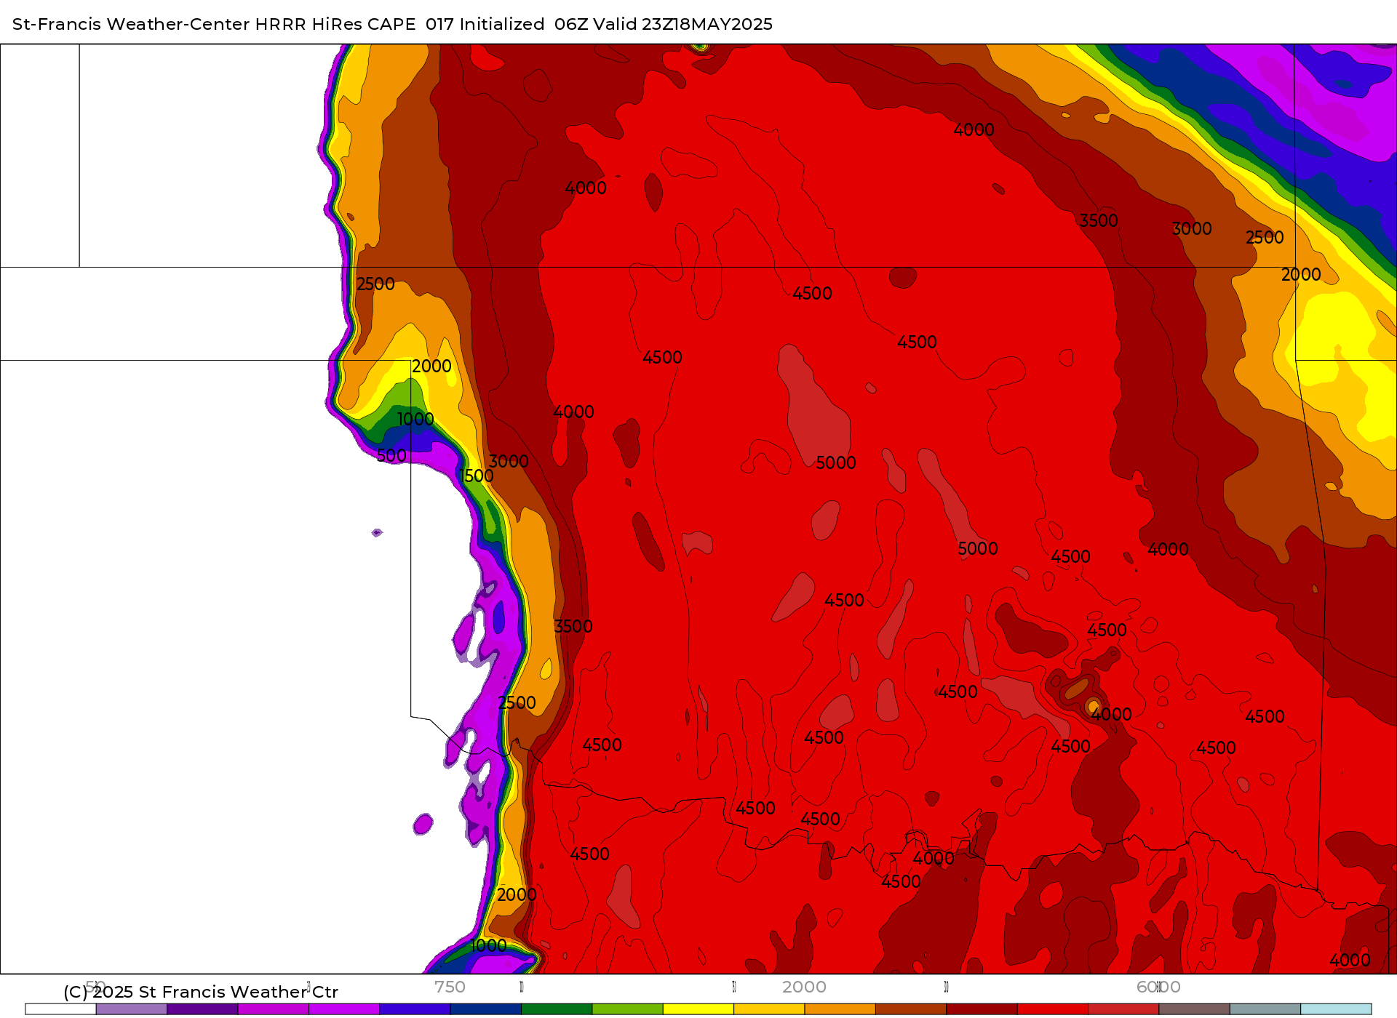The height and width of the screenshot is (1018, 1397).
Task: Pick the dark green legend swatch
Action: click(x=557, y=1009)
